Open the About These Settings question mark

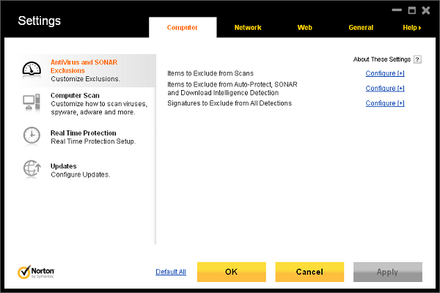coord(417,59)
